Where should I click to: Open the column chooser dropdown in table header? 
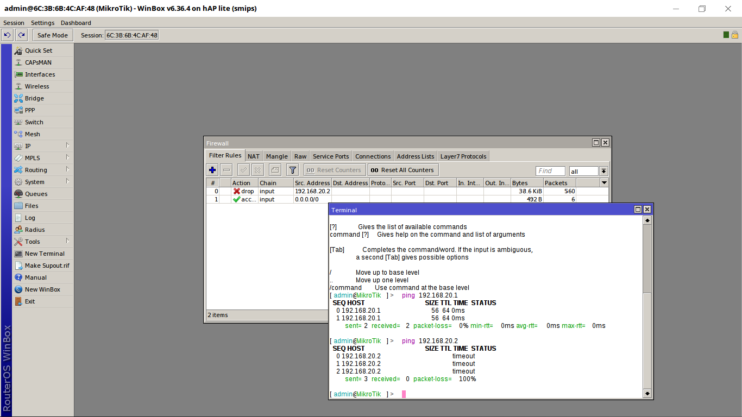pos(604,183)
